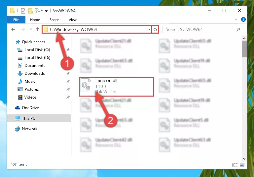The width and height of the screenshot is (254, 177).
Task: Click the search magnifier icon
Action: tap(238, 29)
